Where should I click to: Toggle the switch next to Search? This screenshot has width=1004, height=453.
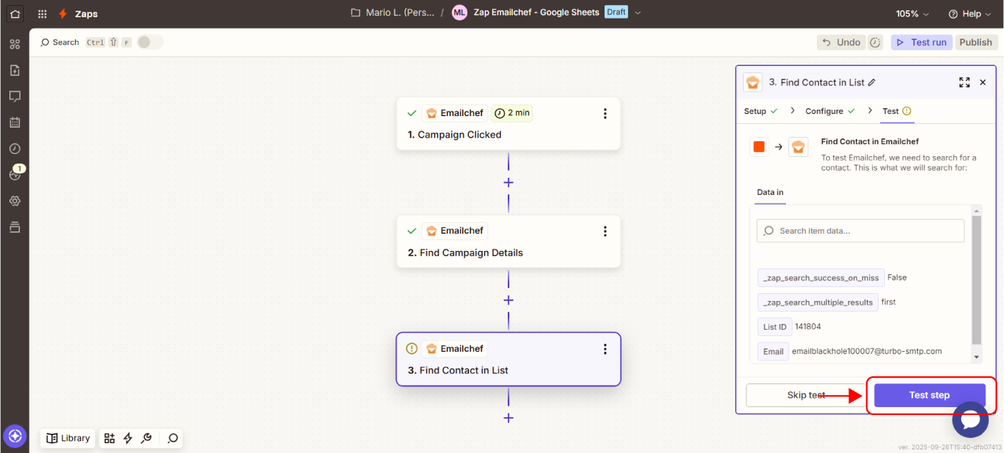(x=150, y=42)
